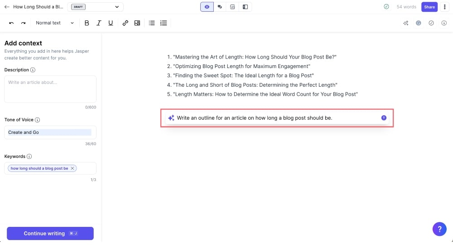
Task: Switch to the chat view mode
Action: 220,7
